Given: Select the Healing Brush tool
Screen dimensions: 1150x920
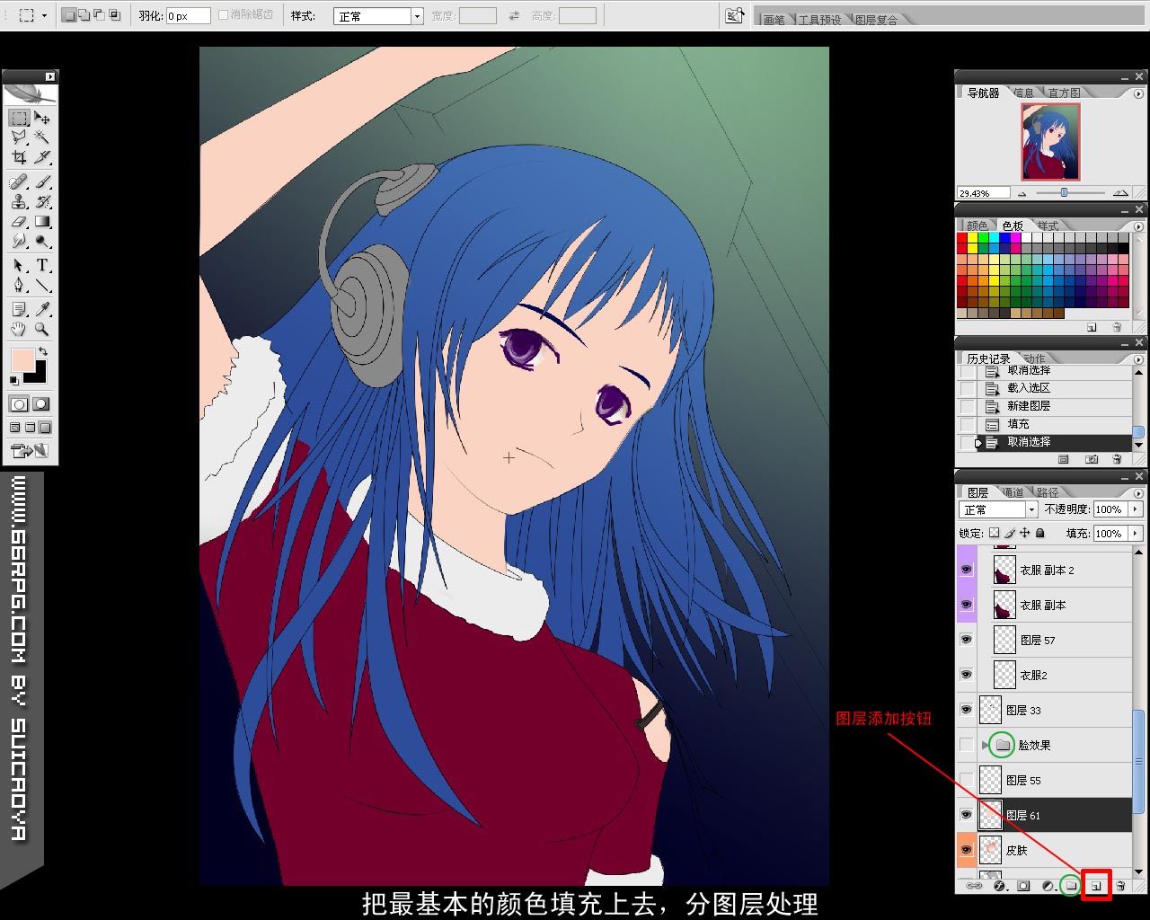Looking at the screenshot, I should 19,182.
